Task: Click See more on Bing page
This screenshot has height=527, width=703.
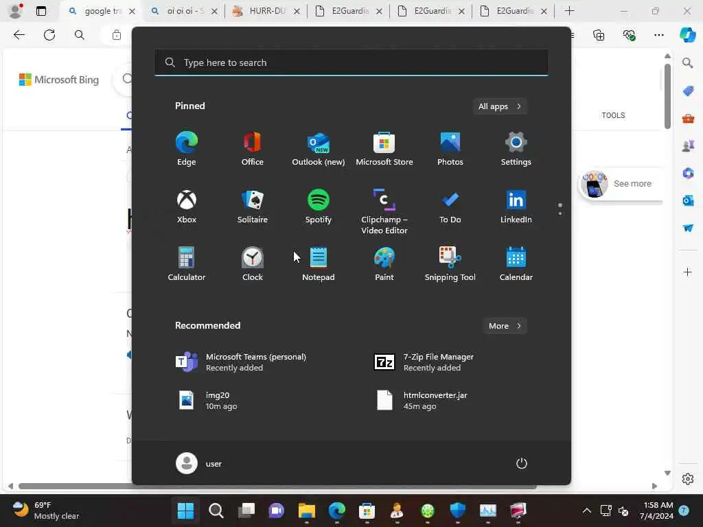Action: coord(632,184)
